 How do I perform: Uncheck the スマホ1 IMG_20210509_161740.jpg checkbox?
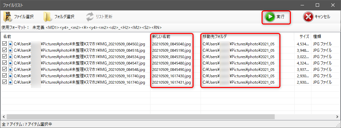coord(4,76)
